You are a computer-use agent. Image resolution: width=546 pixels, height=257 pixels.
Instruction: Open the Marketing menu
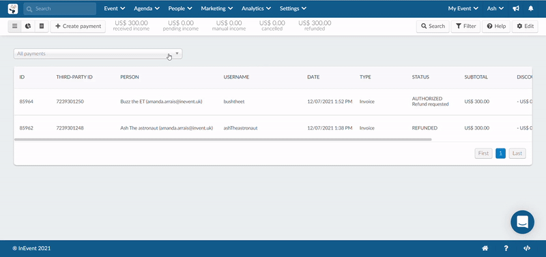click(x=216, y=9)
